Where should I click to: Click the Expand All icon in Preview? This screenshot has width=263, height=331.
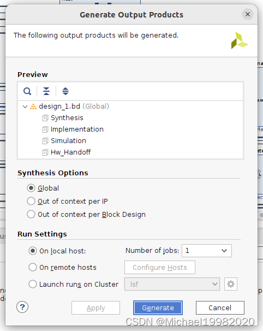(x=65, y=91)
